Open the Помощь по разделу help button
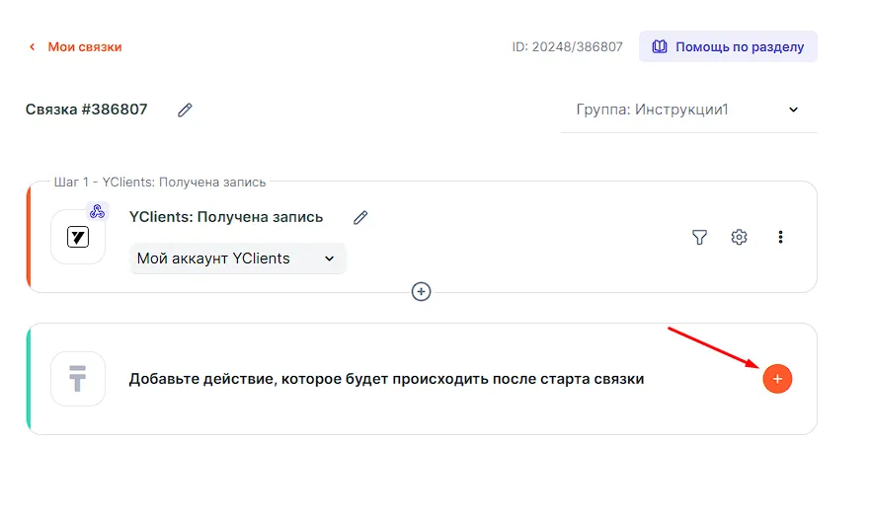This screenshot has width=872, height=519. click(x=728, y=46)
